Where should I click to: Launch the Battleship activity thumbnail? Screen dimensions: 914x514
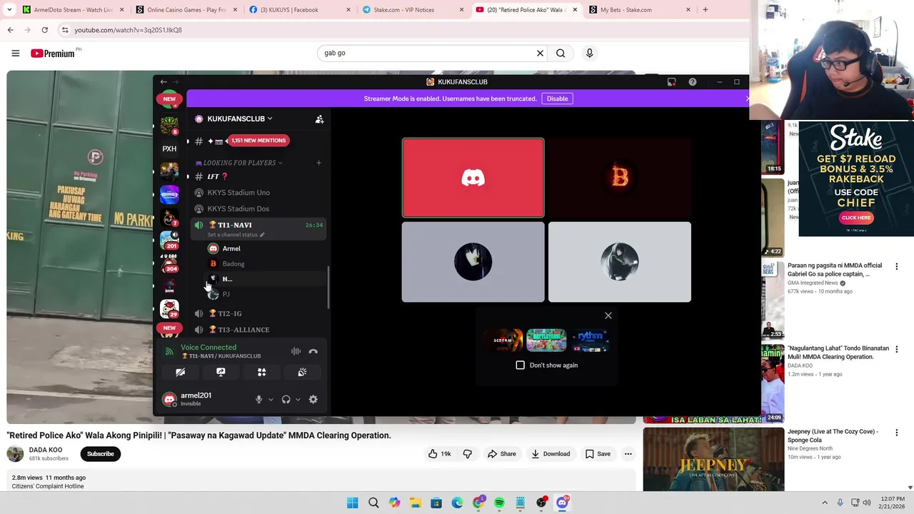[546, 341]
